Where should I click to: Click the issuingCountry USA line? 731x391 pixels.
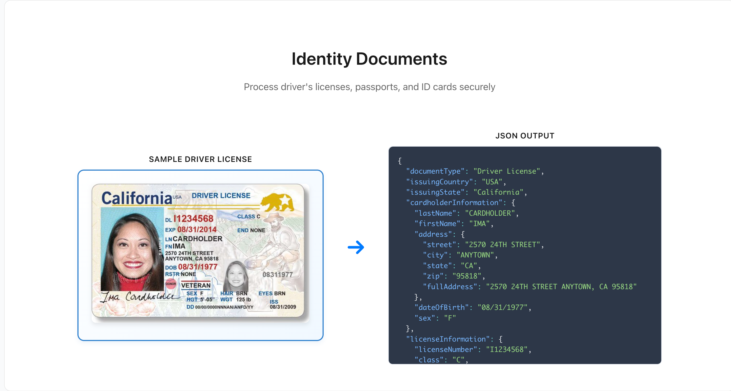click(x=456, y=182)
